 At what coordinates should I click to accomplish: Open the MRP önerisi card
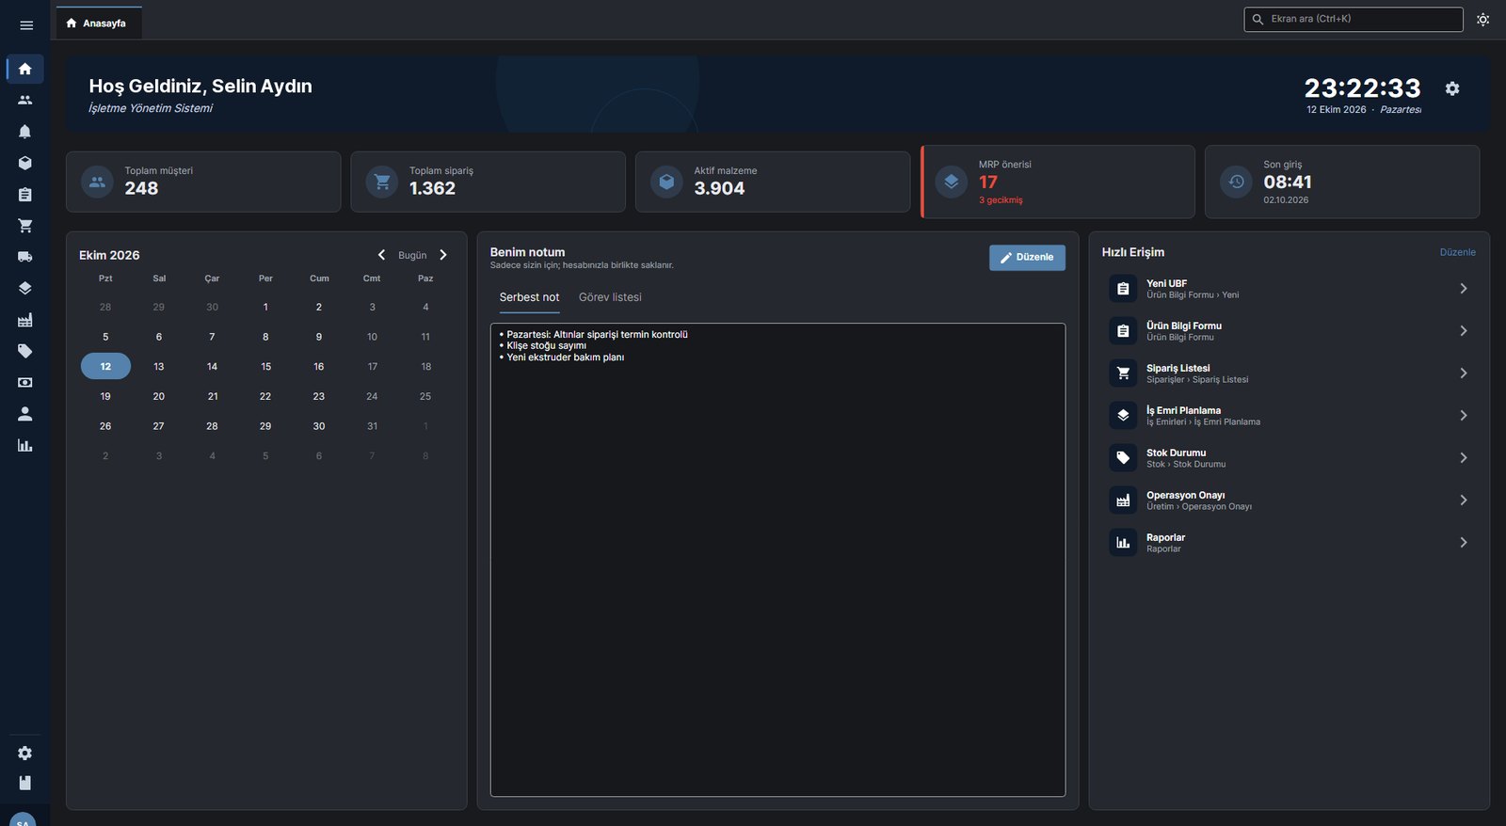tap(1058, 182)
